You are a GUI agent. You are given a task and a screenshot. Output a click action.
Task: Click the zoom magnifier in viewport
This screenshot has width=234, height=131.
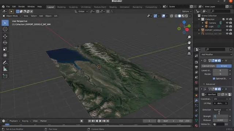(x=189, y=37)
